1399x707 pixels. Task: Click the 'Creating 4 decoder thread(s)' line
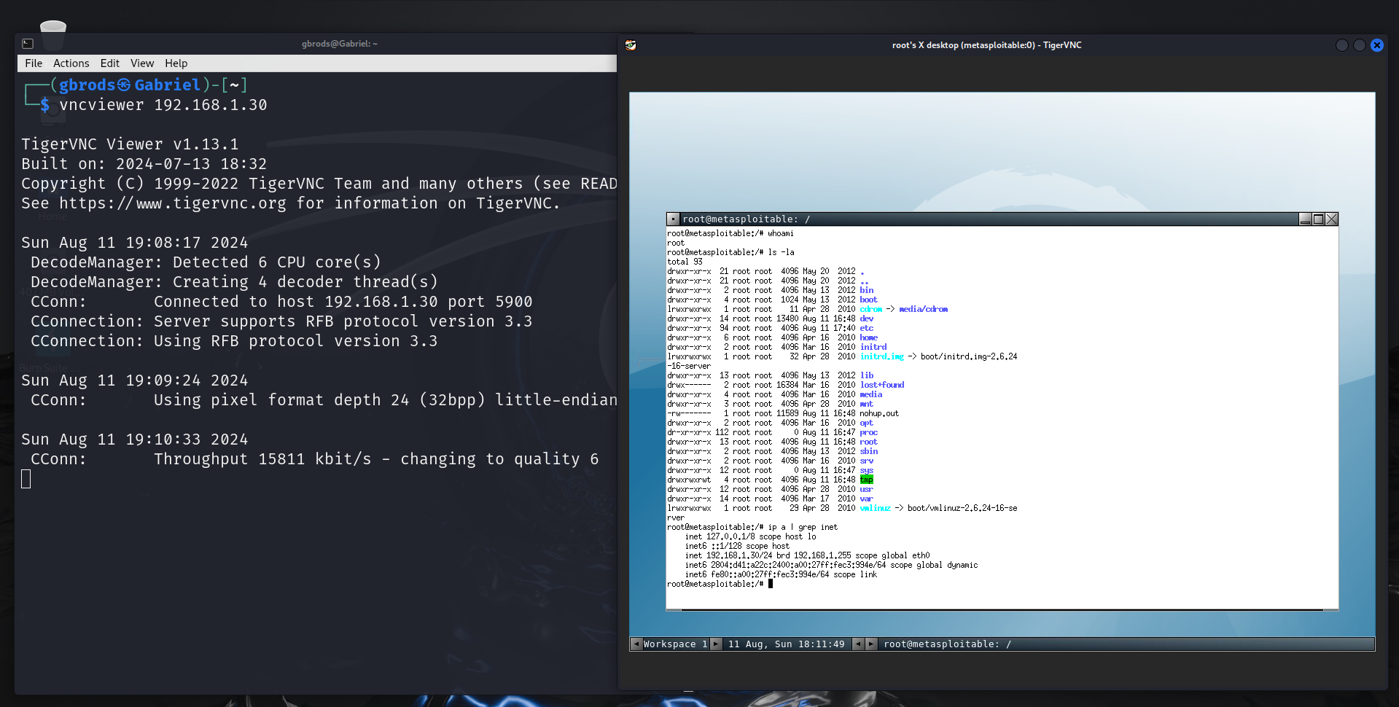(x=235, y=282)
